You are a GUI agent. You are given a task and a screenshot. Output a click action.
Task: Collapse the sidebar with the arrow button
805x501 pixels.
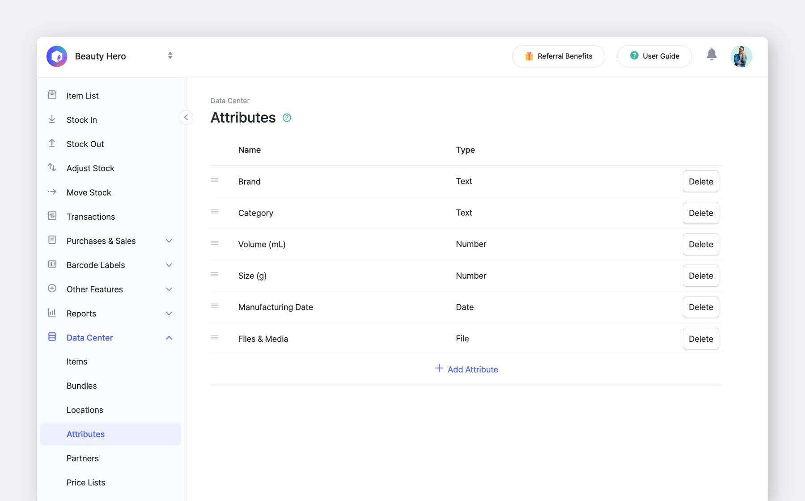tap(186, 118)
